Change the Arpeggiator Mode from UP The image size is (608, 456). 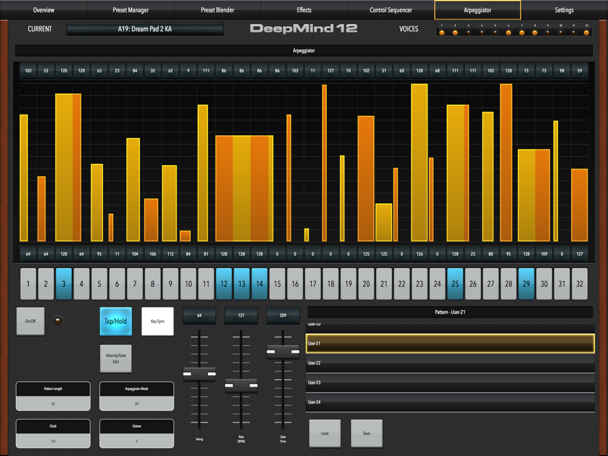(136, 396)
